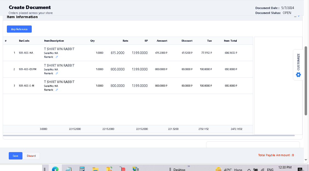The image size is (309, 171).
Task: Click the total tax 279.1152 in the footer
Action: coord(204,129)
